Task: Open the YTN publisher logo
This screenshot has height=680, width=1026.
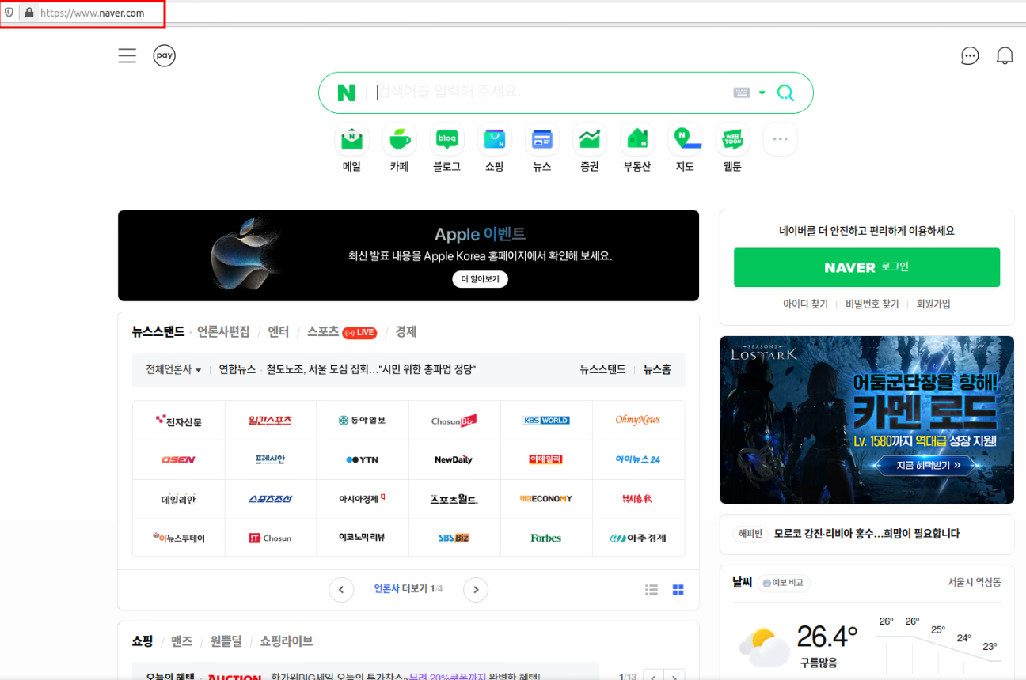Action: (363, 459)
